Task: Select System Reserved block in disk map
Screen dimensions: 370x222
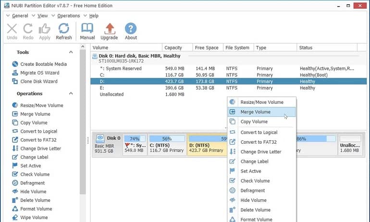Action: pyautogui.click(x=135, y=145)
